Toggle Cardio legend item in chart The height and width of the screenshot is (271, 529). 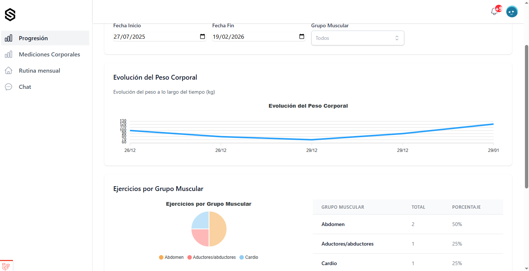[x=249, y=257]
